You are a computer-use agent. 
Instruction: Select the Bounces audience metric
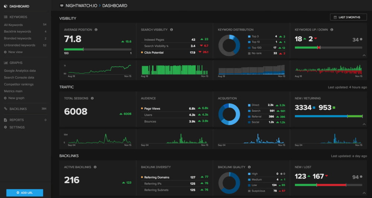point(175,121)
